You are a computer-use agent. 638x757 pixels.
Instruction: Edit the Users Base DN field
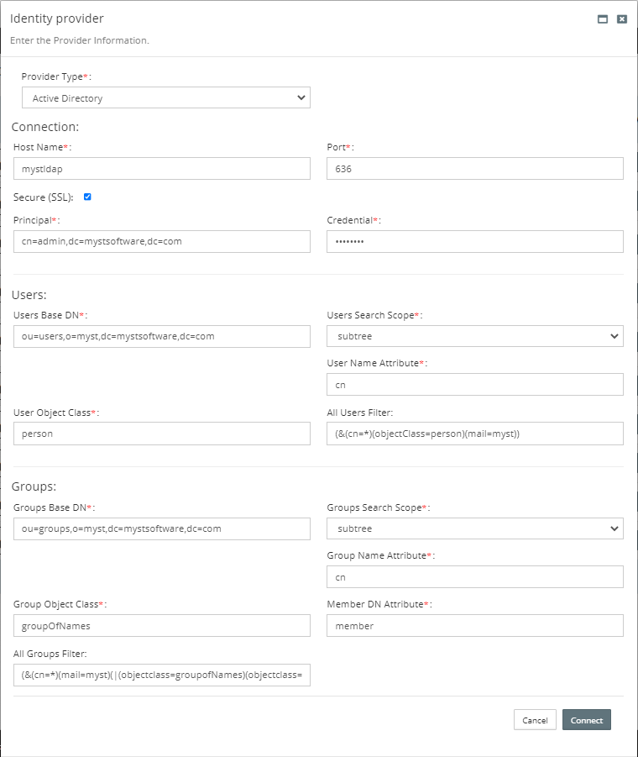coord(162,337)
